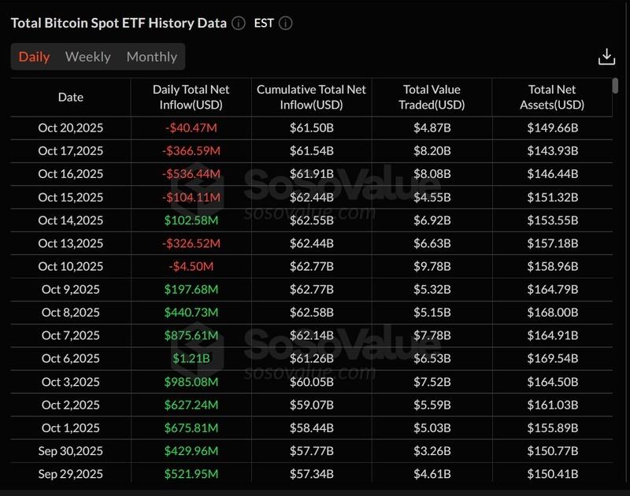Click the $9.78B value traded cell
This screenshot has width=630, height=496.
(x=432, y=266)
